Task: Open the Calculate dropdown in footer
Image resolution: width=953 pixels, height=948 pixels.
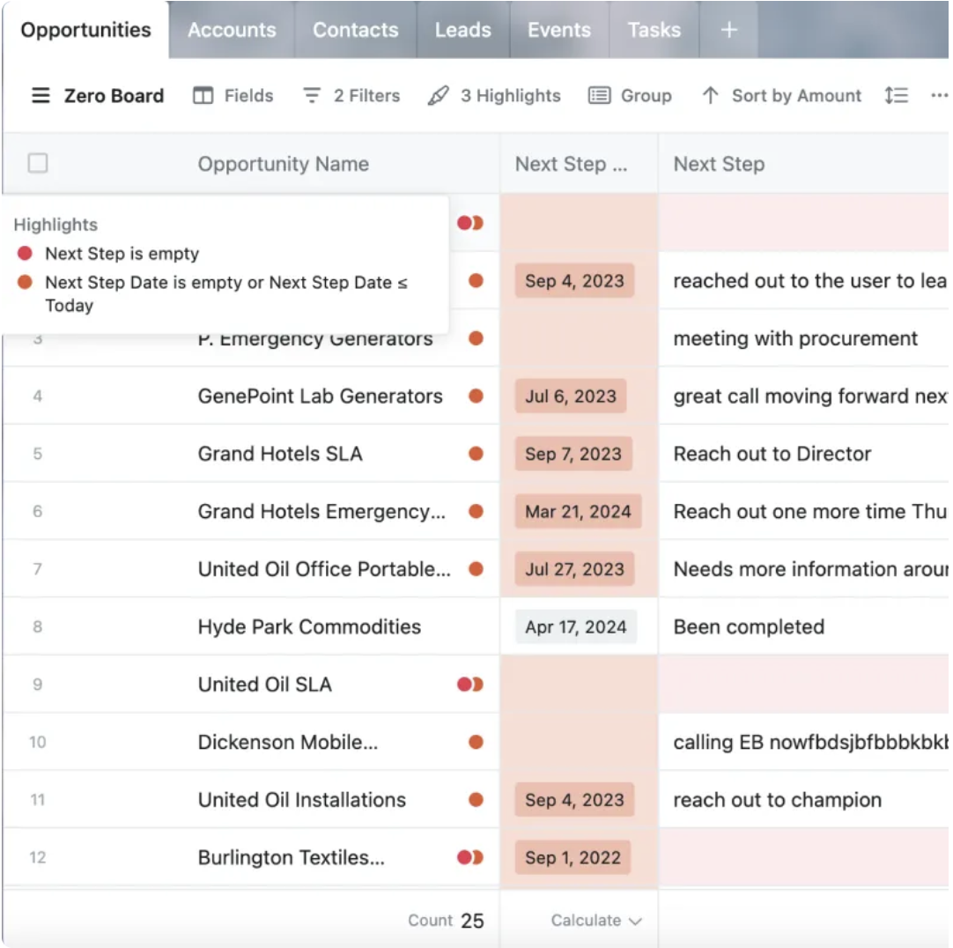Action: (595, 920)
